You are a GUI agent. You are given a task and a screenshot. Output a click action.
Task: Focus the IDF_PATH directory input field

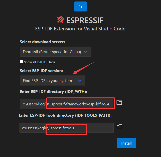point(67,104)
